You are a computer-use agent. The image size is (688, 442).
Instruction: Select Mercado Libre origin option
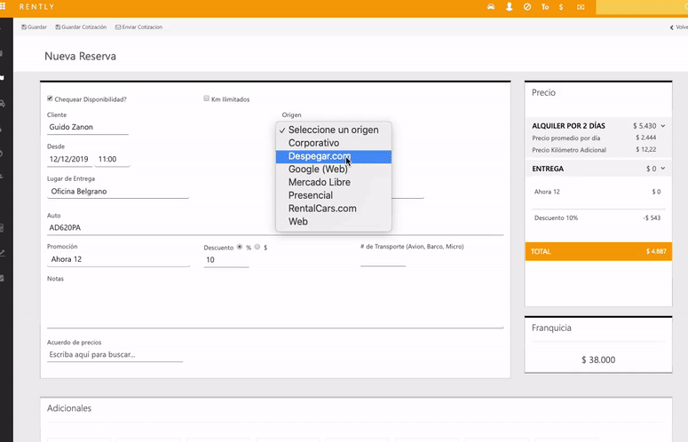319,182
